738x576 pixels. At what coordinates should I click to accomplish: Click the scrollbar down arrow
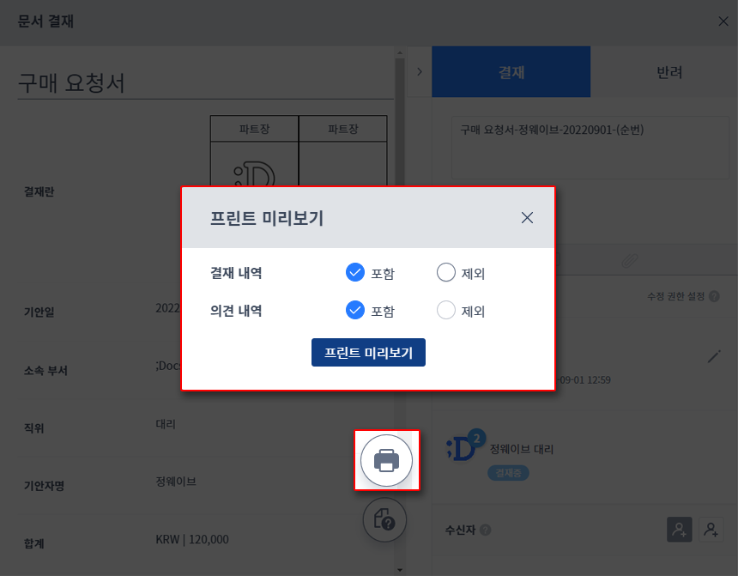(x=400, y=570)
